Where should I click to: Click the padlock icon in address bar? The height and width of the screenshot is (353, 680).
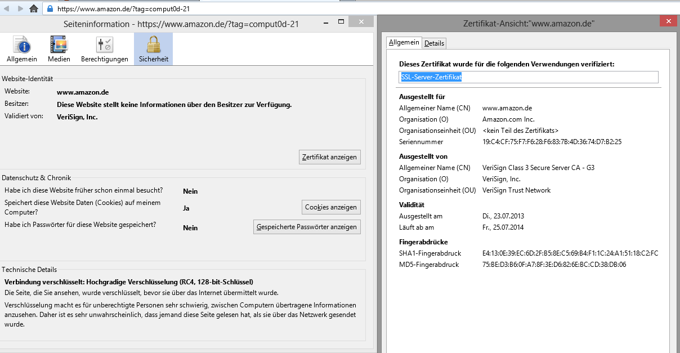coord(50,8)
